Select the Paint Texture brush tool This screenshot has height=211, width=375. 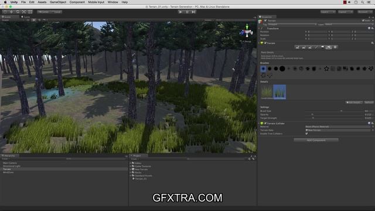[316, 47]
